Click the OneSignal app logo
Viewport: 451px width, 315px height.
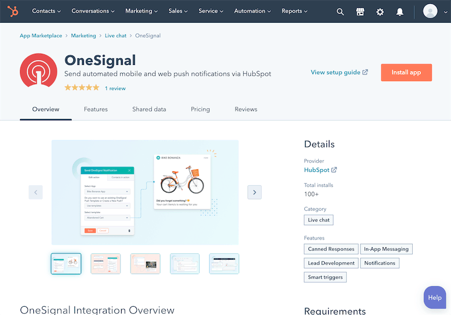tap(38, 70)
